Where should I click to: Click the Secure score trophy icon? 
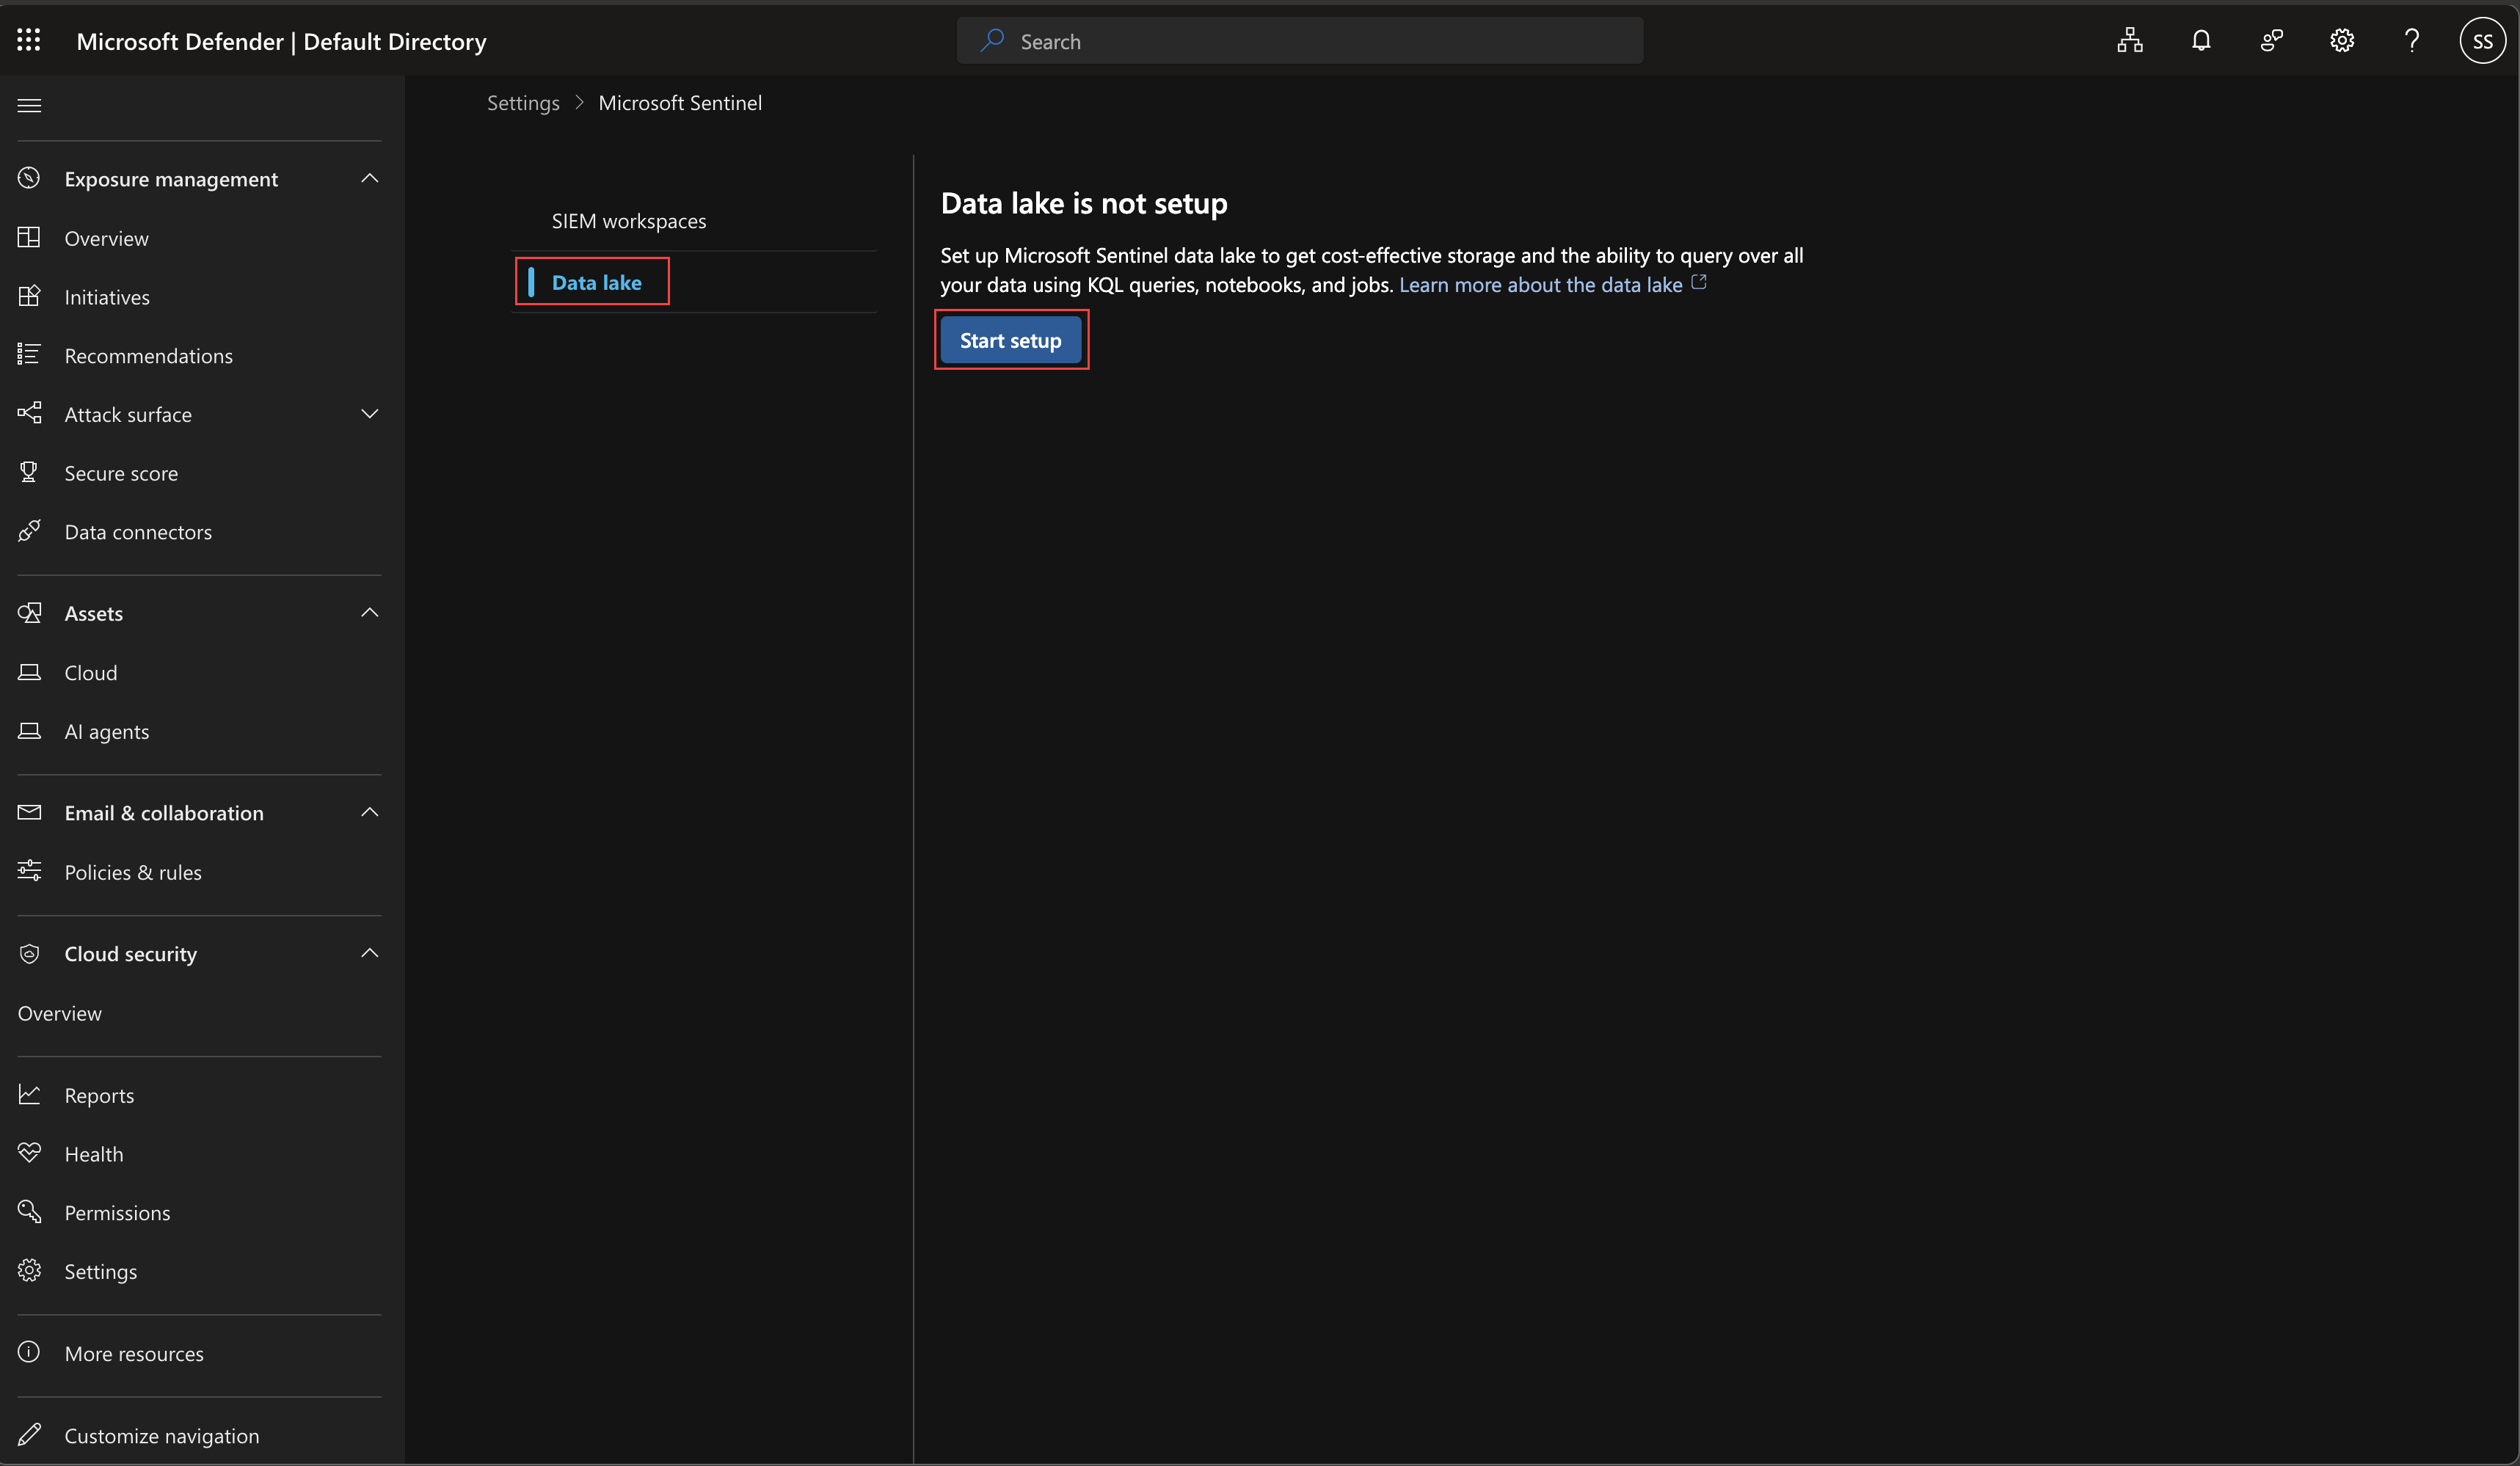29,472
